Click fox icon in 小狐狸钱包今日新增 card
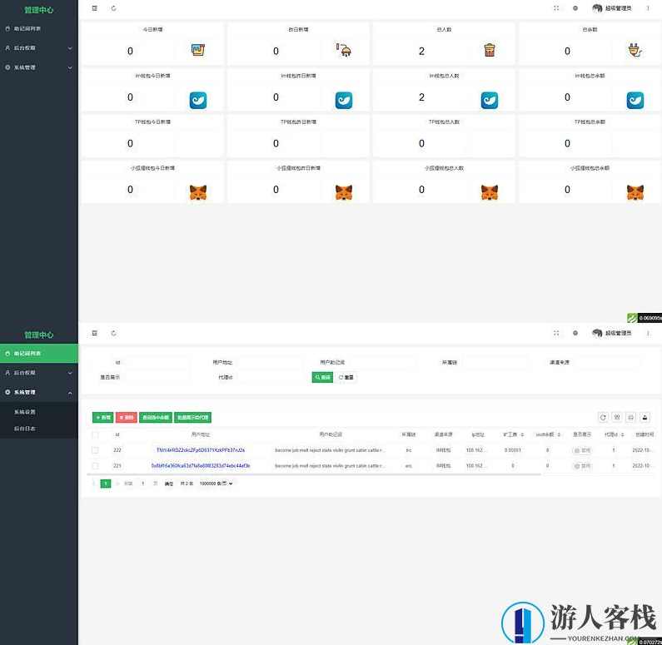662x645 pixels. coord(198,192)
